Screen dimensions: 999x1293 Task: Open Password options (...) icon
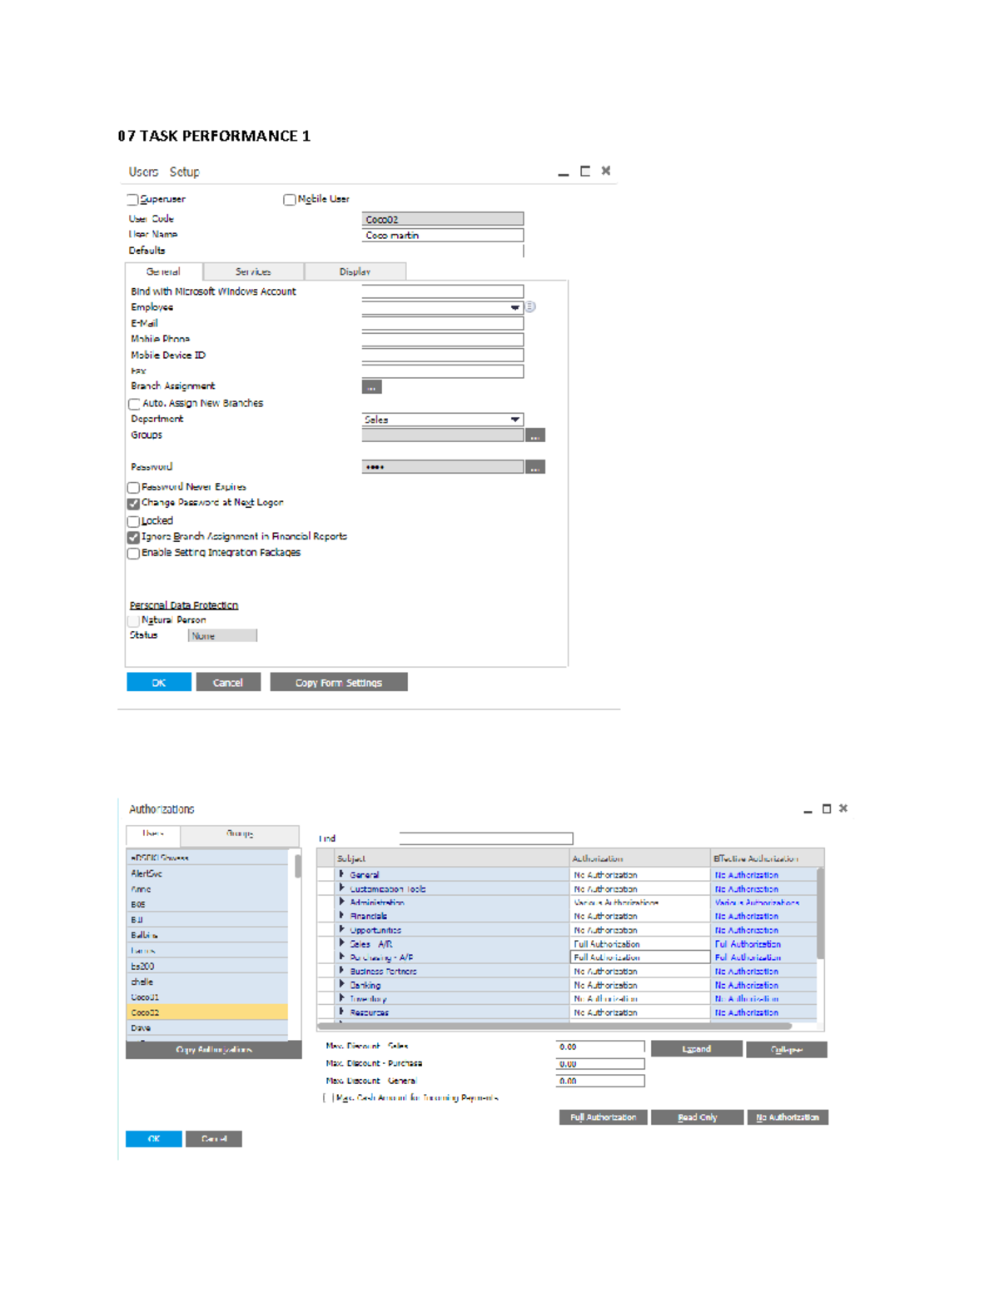pyautogui.click(x=536, y=465)
